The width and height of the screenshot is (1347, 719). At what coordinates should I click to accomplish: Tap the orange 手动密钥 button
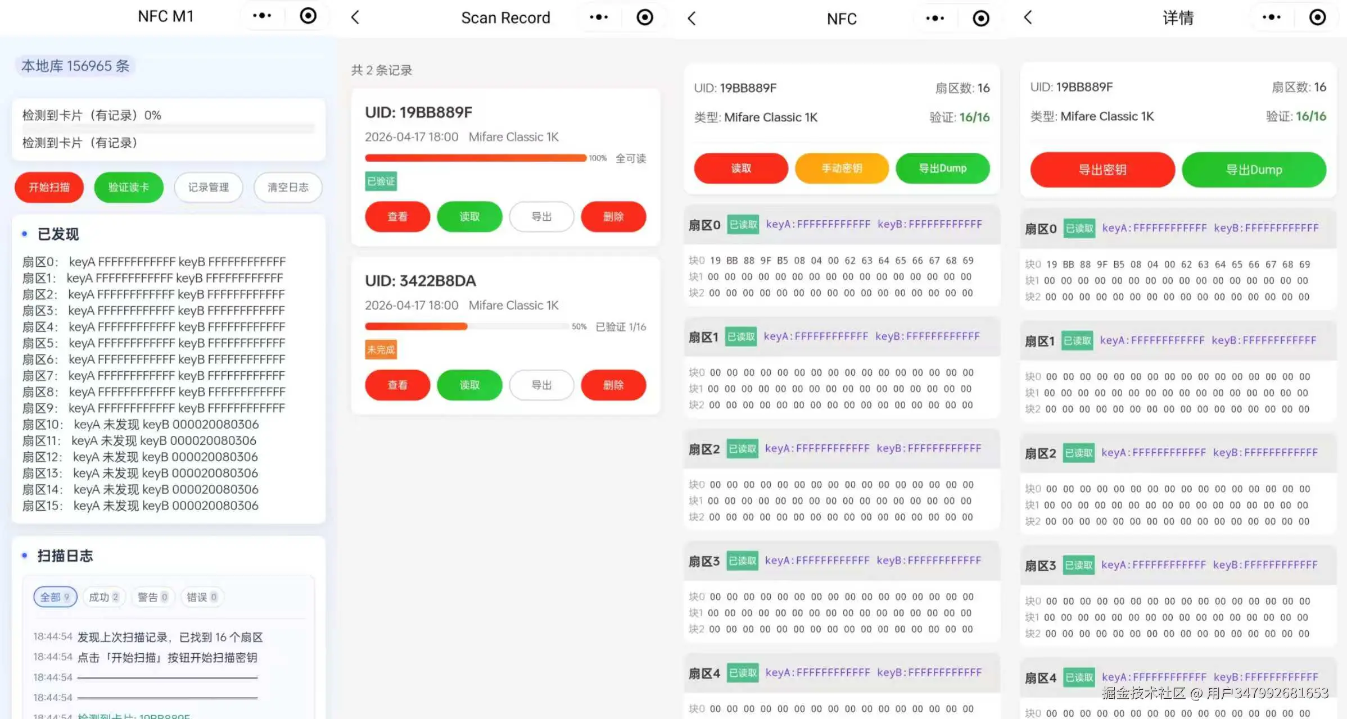tap(842, 168)
